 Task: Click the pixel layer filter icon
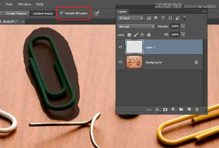(149, 18)
